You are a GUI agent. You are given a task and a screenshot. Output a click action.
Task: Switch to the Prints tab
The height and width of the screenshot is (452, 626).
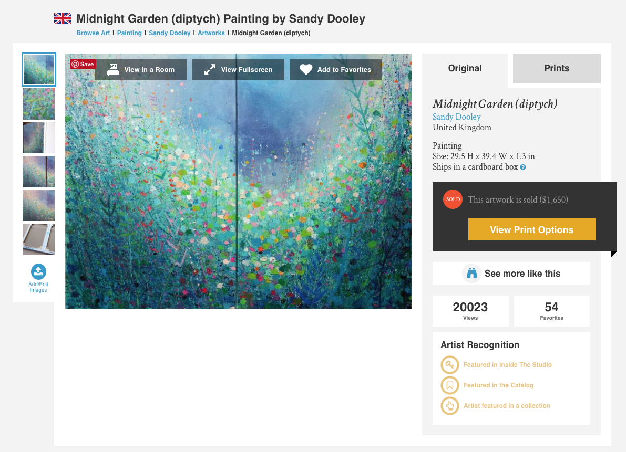point(557,68)
